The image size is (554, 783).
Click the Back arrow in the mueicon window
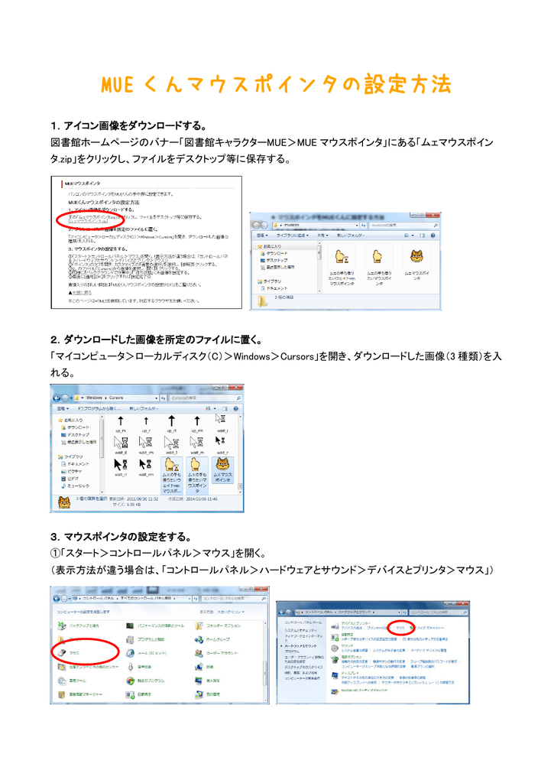(257, 226)
